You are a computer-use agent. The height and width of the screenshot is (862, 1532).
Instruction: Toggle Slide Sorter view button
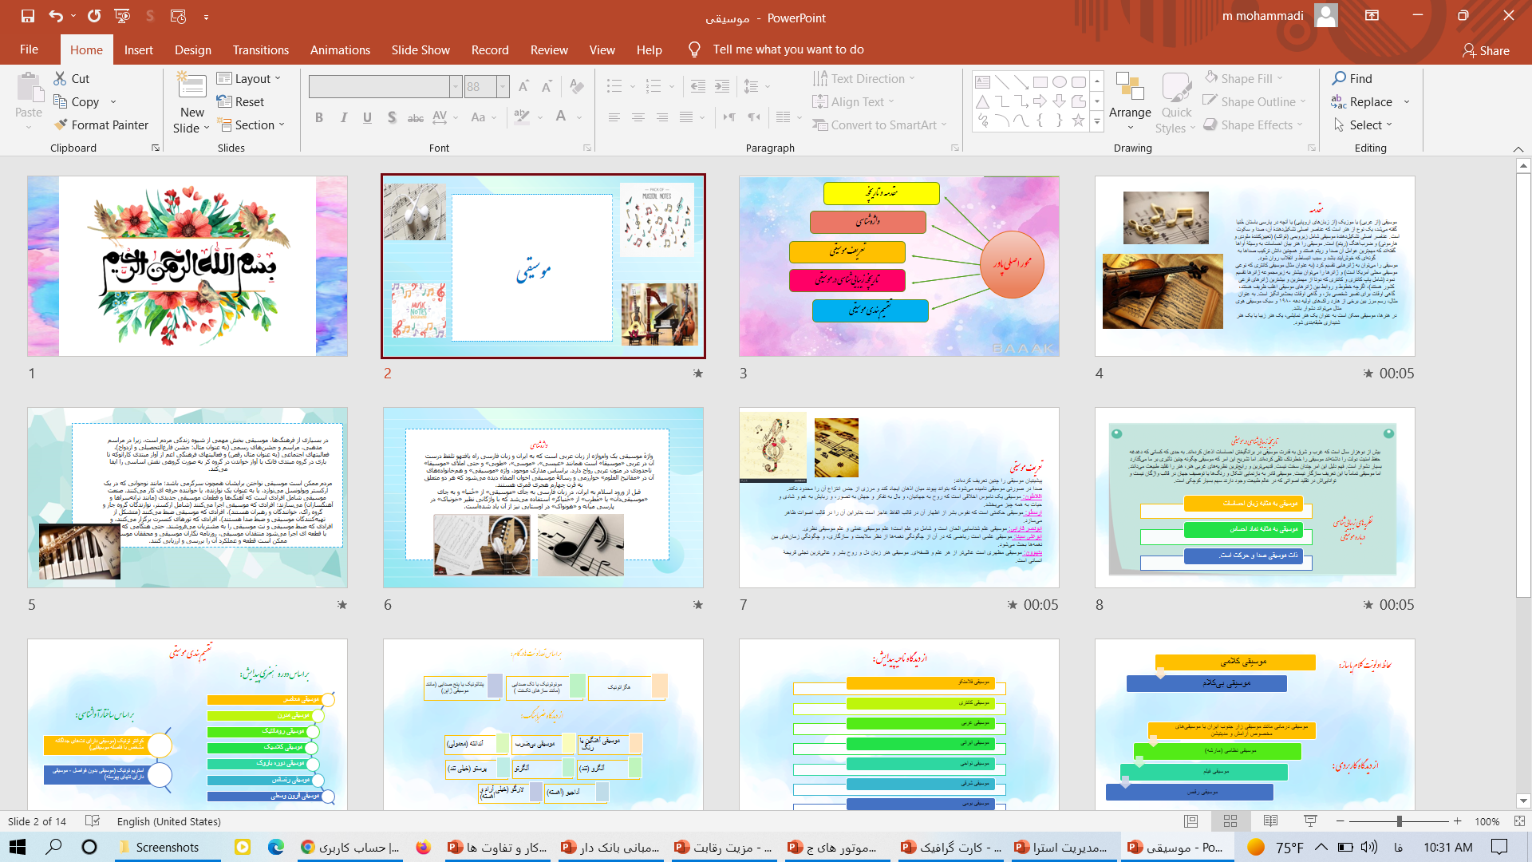[1230, 821]
